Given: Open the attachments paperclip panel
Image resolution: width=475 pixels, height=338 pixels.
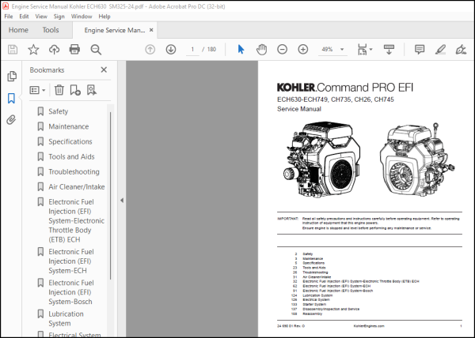Looking at the screenshot, I should pos(11,120).
